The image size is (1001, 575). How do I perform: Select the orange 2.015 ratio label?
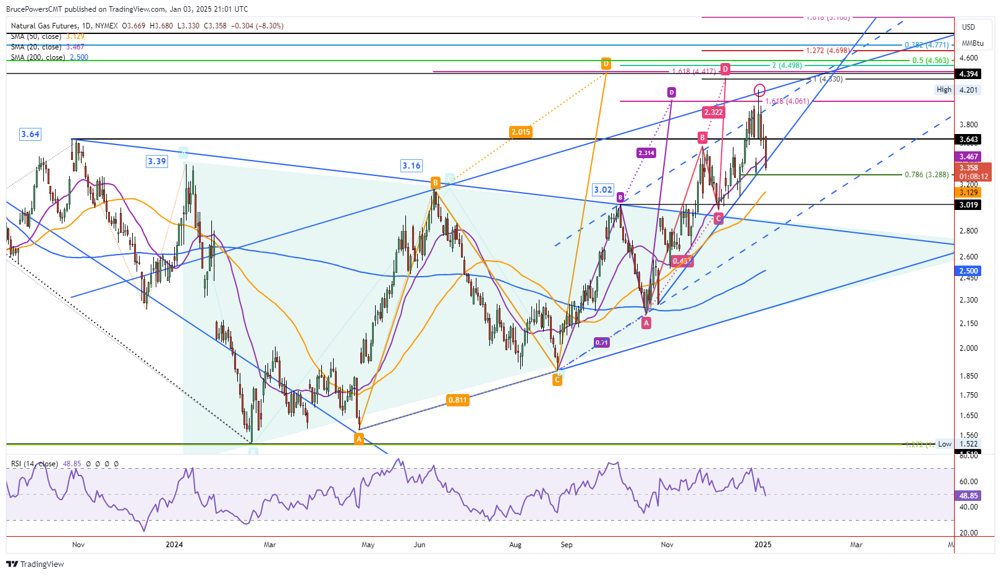pyautogui.click(x=521, y=132)
